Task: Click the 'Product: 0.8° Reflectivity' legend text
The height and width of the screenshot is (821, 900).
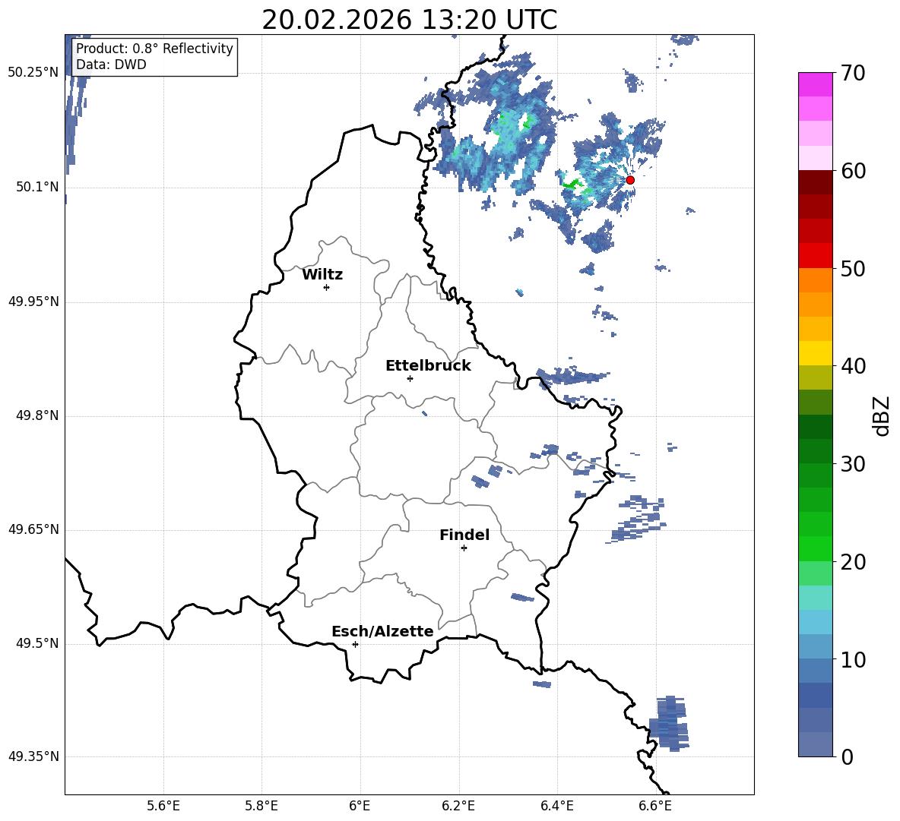Action: (154, 49)
